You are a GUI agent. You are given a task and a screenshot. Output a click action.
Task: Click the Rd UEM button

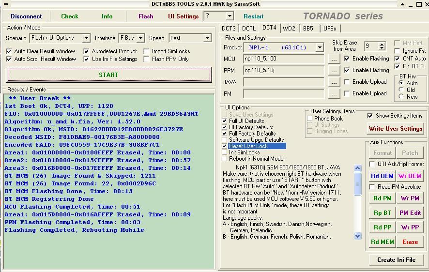pyautogui.click(x=382, y=176)
